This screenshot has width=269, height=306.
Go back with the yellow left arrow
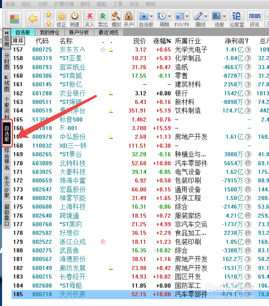tap(33, 19)
